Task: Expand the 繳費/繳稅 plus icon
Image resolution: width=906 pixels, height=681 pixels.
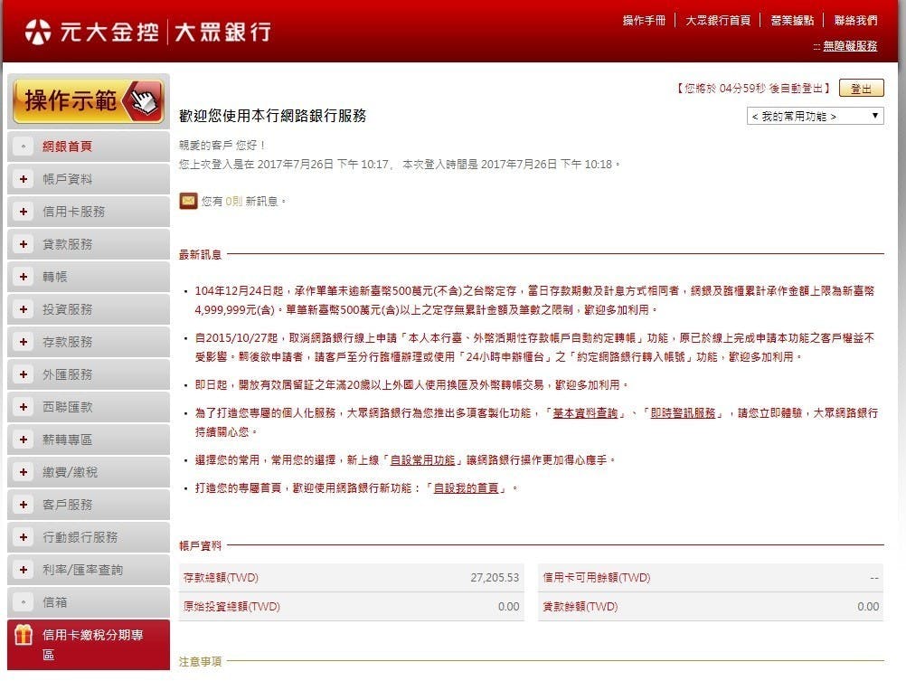Action: tap(24, 472)
